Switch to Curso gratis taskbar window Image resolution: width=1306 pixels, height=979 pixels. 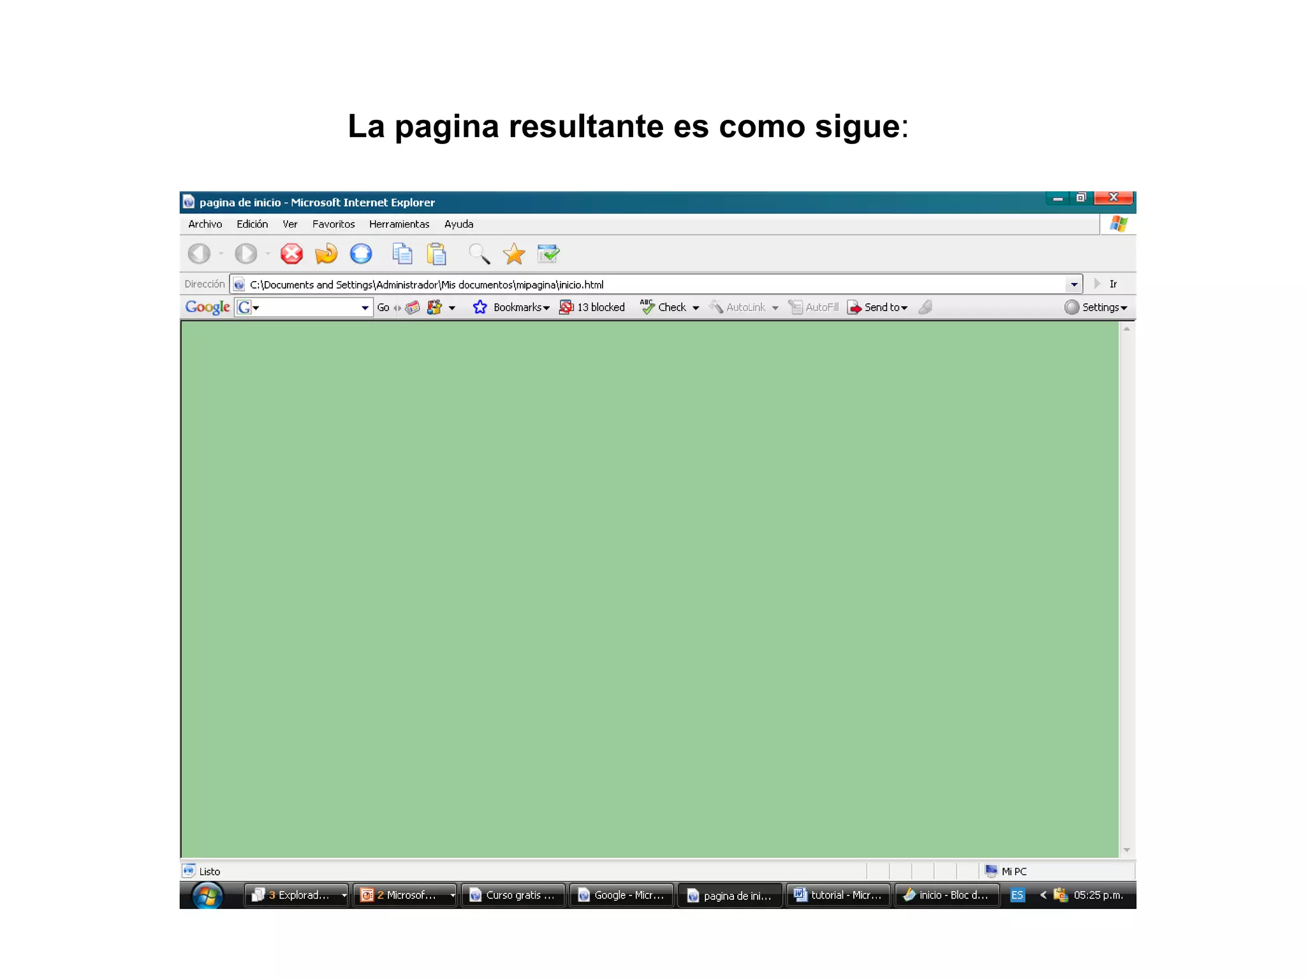coord(513,896)
